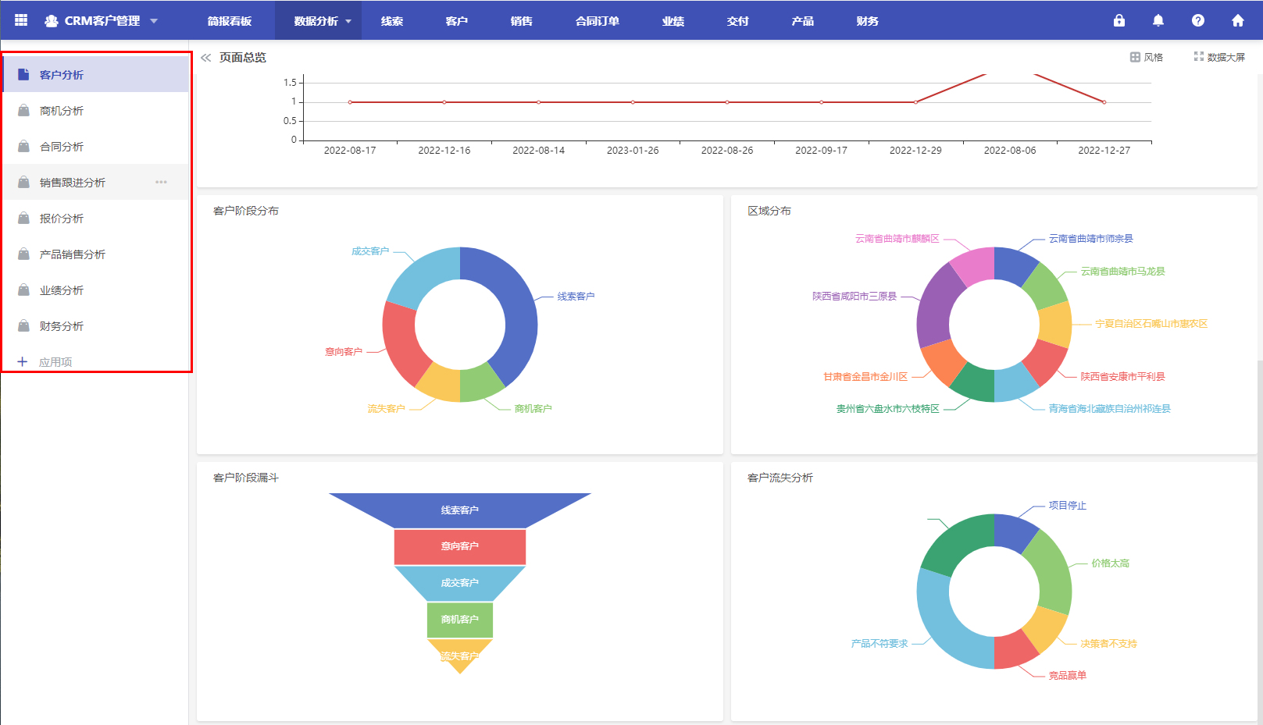Toggle 价格太高 legend label in churn chart
The image size is (1263, 725).
pyautogui.click(x=1110, y=563)
